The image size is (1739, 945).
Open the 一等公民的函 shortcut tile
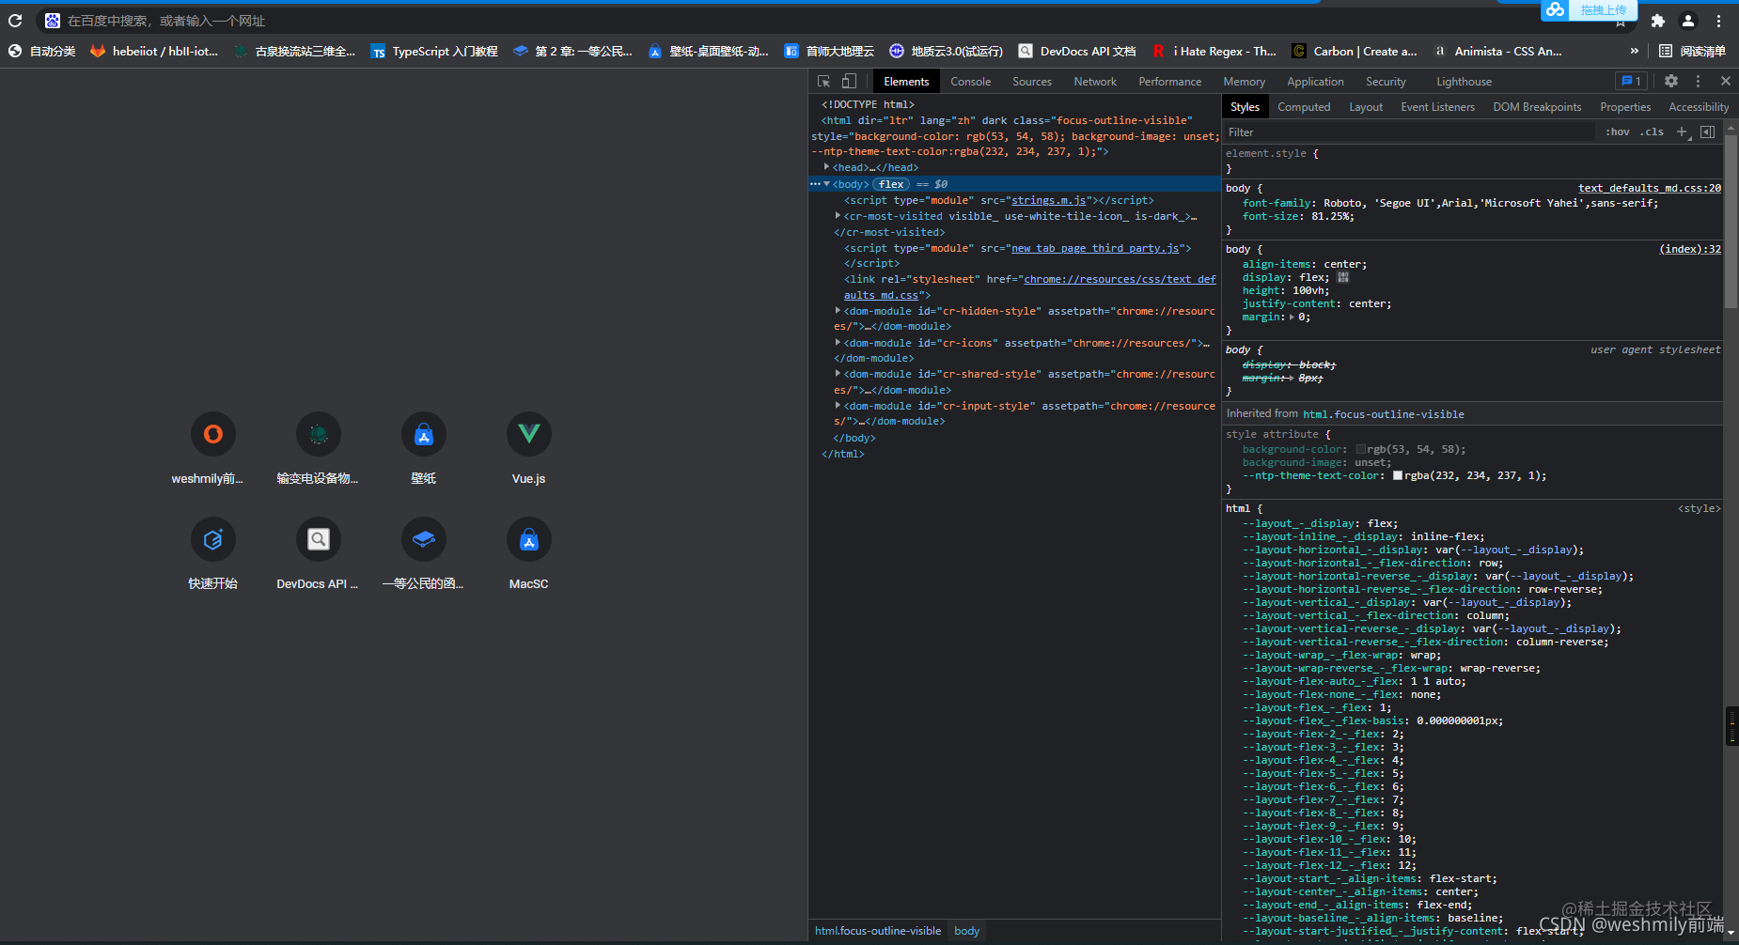(424, 553)
